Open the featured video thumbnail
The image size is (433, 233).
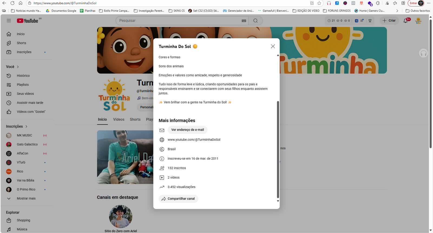125,157
